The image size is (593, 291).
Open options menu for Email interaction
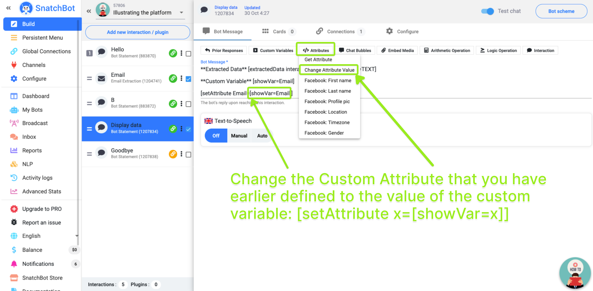[181, 78]
